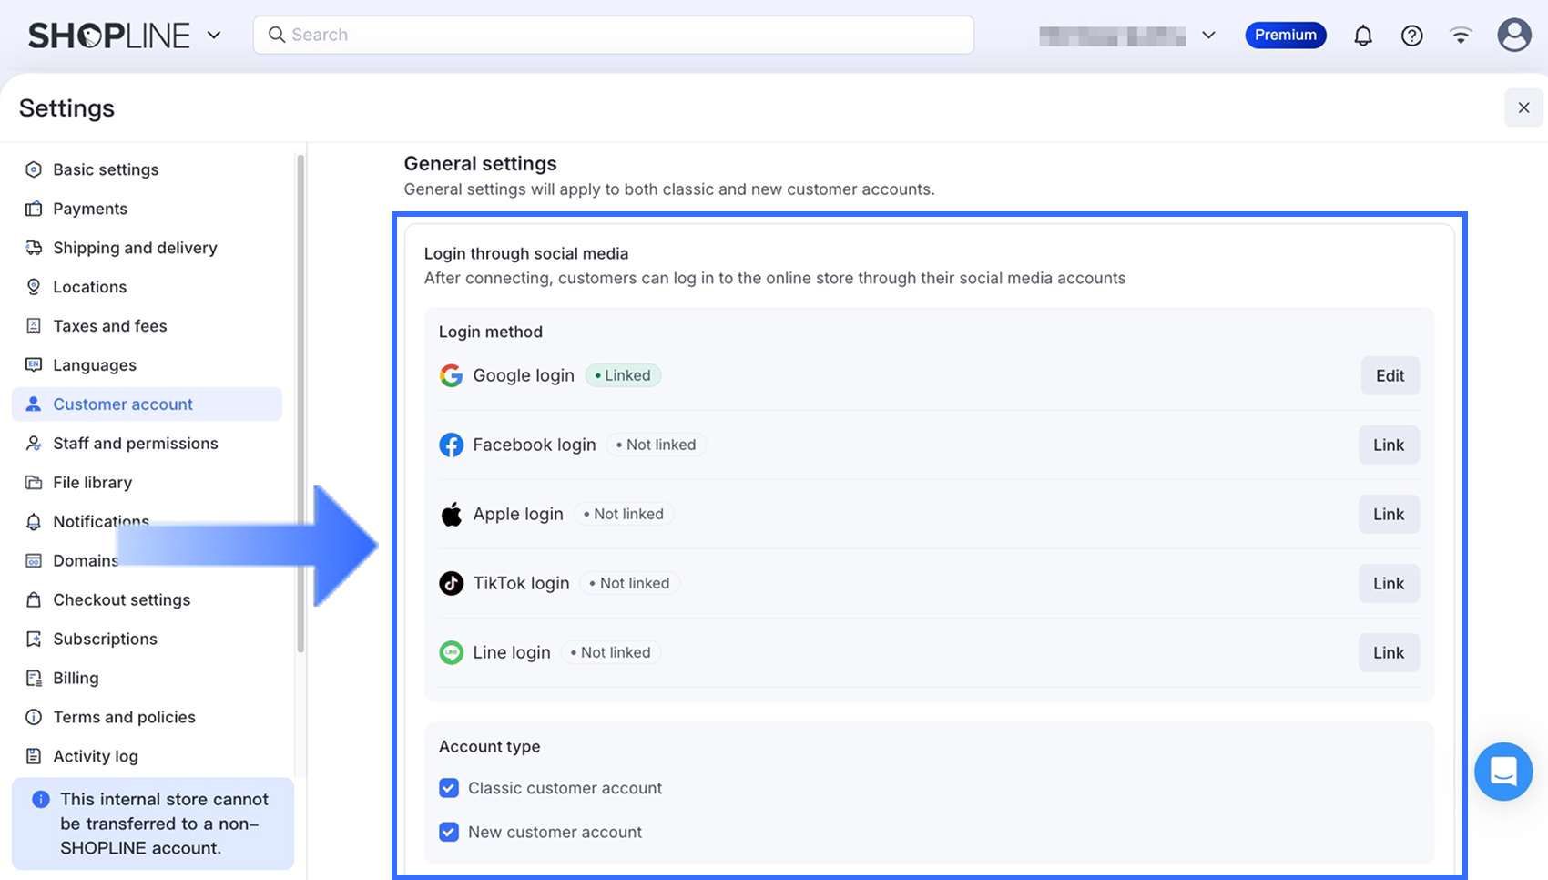Click the Billing sidebar icon
Viewport: 1548px width, 880px height.
[34, 678]
